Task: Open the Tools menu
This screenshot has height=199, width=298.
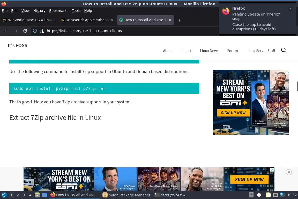Action: [76, 11]
